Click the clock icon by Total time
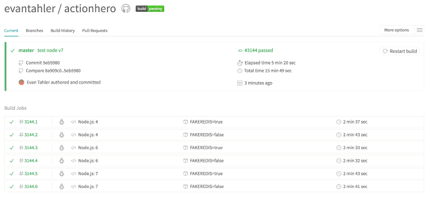The width and height of the screenshot is (428, 197). (240, 71)
